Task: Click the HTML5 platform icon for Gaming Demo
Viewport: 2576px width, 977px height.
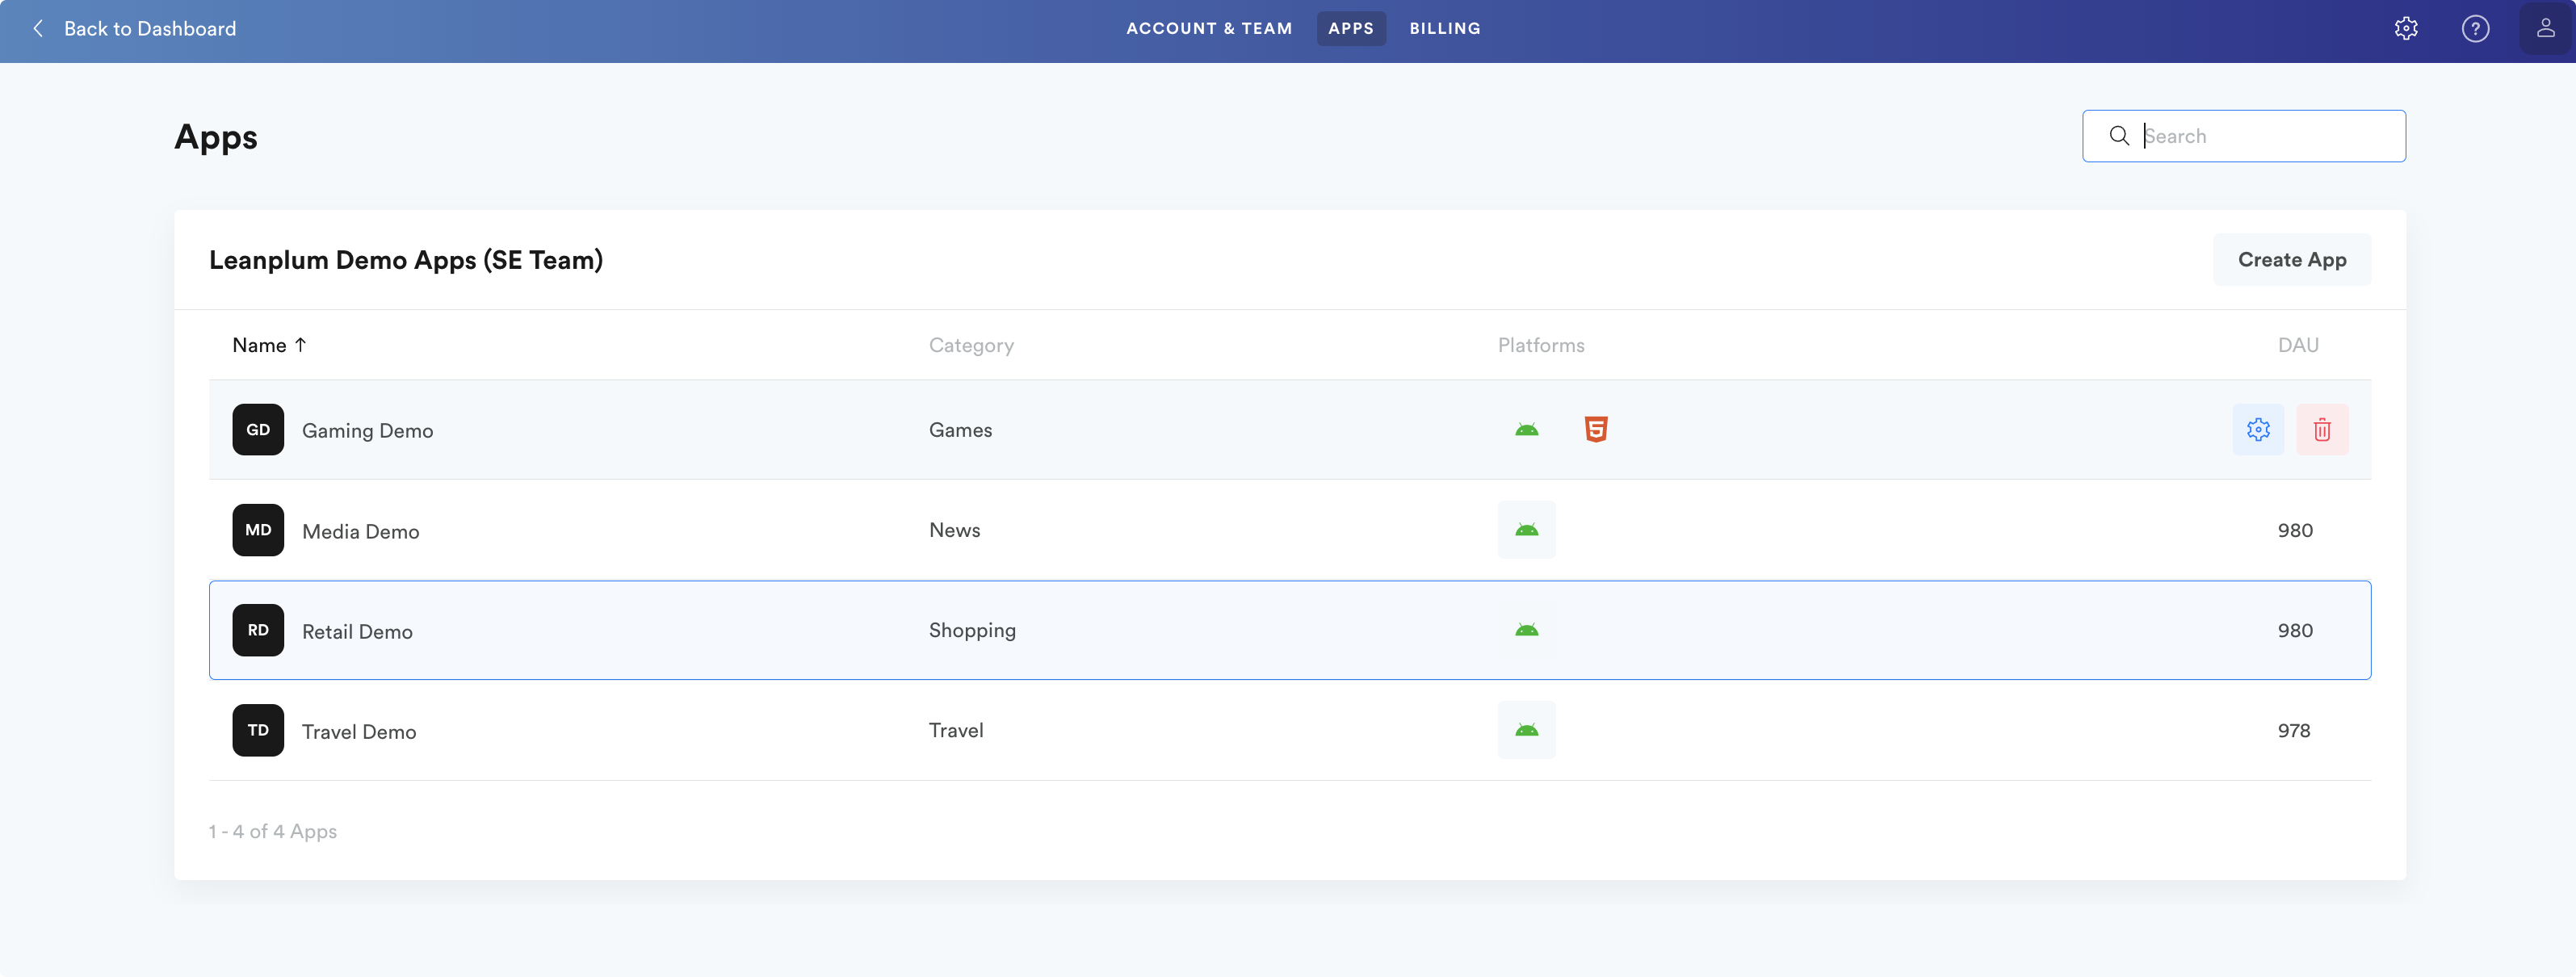Action: 1596,430
